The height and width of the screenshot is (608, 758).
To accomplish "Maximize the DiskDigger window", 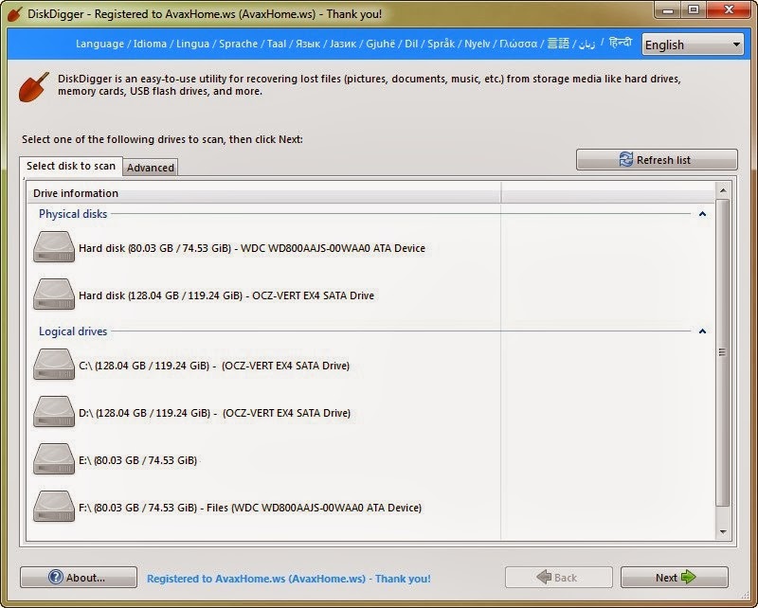I will pyautogui.click(x=694, y=10).
